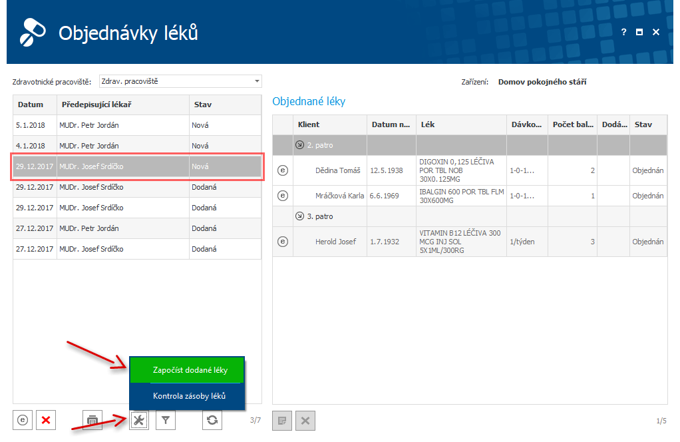Click the 1/5 record counter
The image size is (680, 442).
tap(661, 421)
